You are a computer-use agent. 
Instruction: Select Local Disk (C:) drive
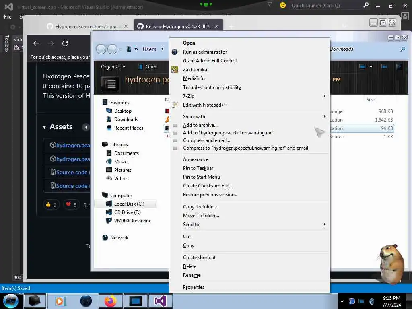[126, 204]
